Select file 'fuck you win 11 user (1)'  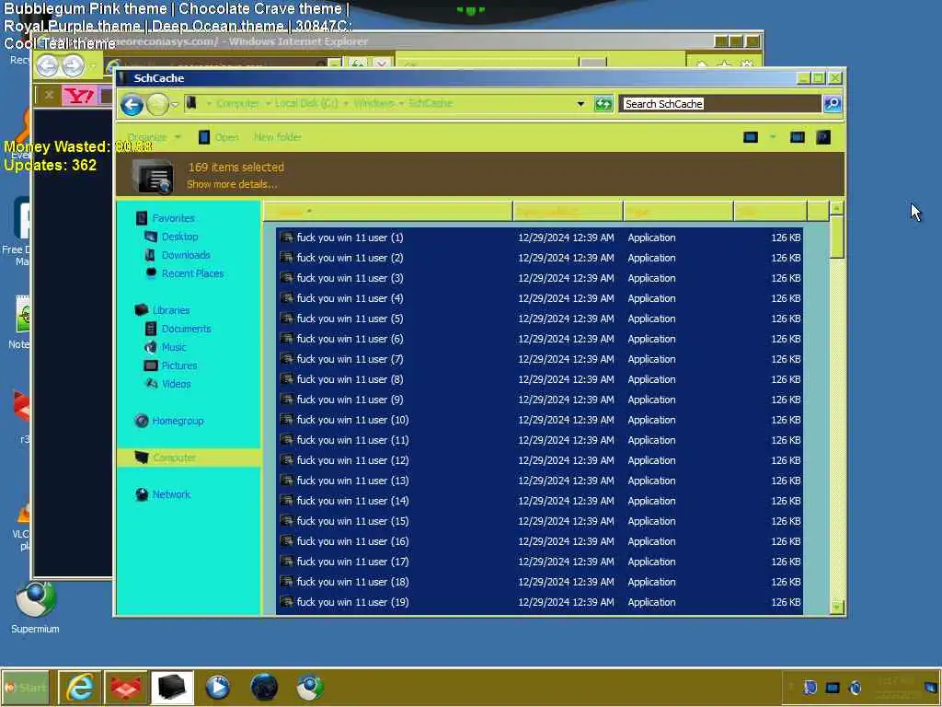539,238
